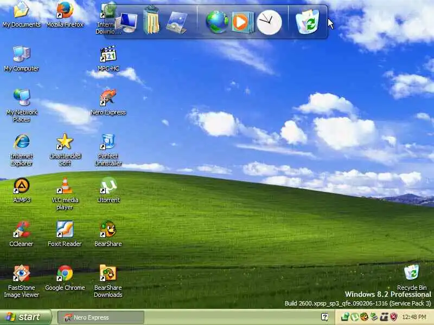Screen dimensions: 434x325
Task: Click the analog clock icon in the dock
Action: click(x=269, y=22)
